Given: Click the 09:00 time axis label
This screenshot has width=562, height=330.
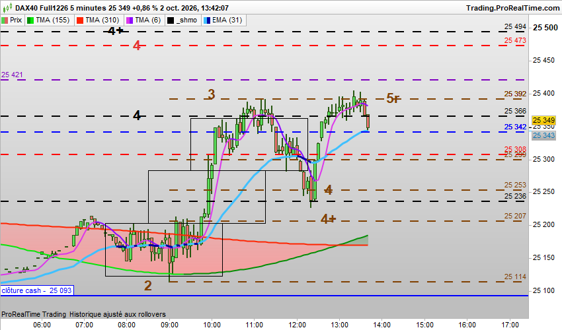Looking at the screenshot, I should [169, 325].
